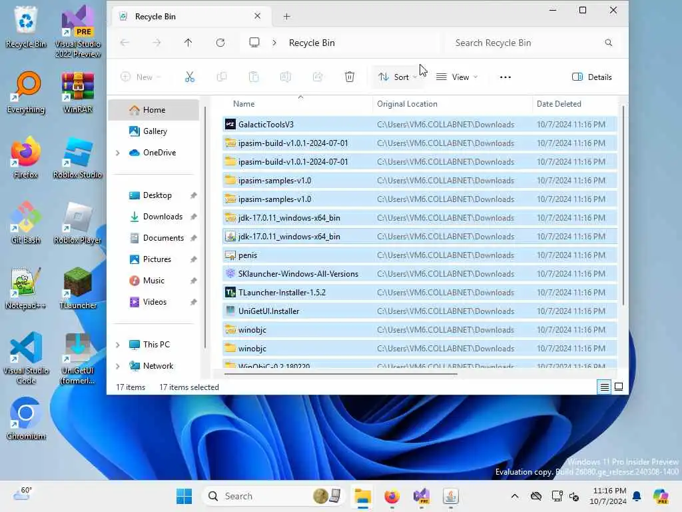Click the Rename icon in toolbar
The image size is (682, 512).
point(285,77)
